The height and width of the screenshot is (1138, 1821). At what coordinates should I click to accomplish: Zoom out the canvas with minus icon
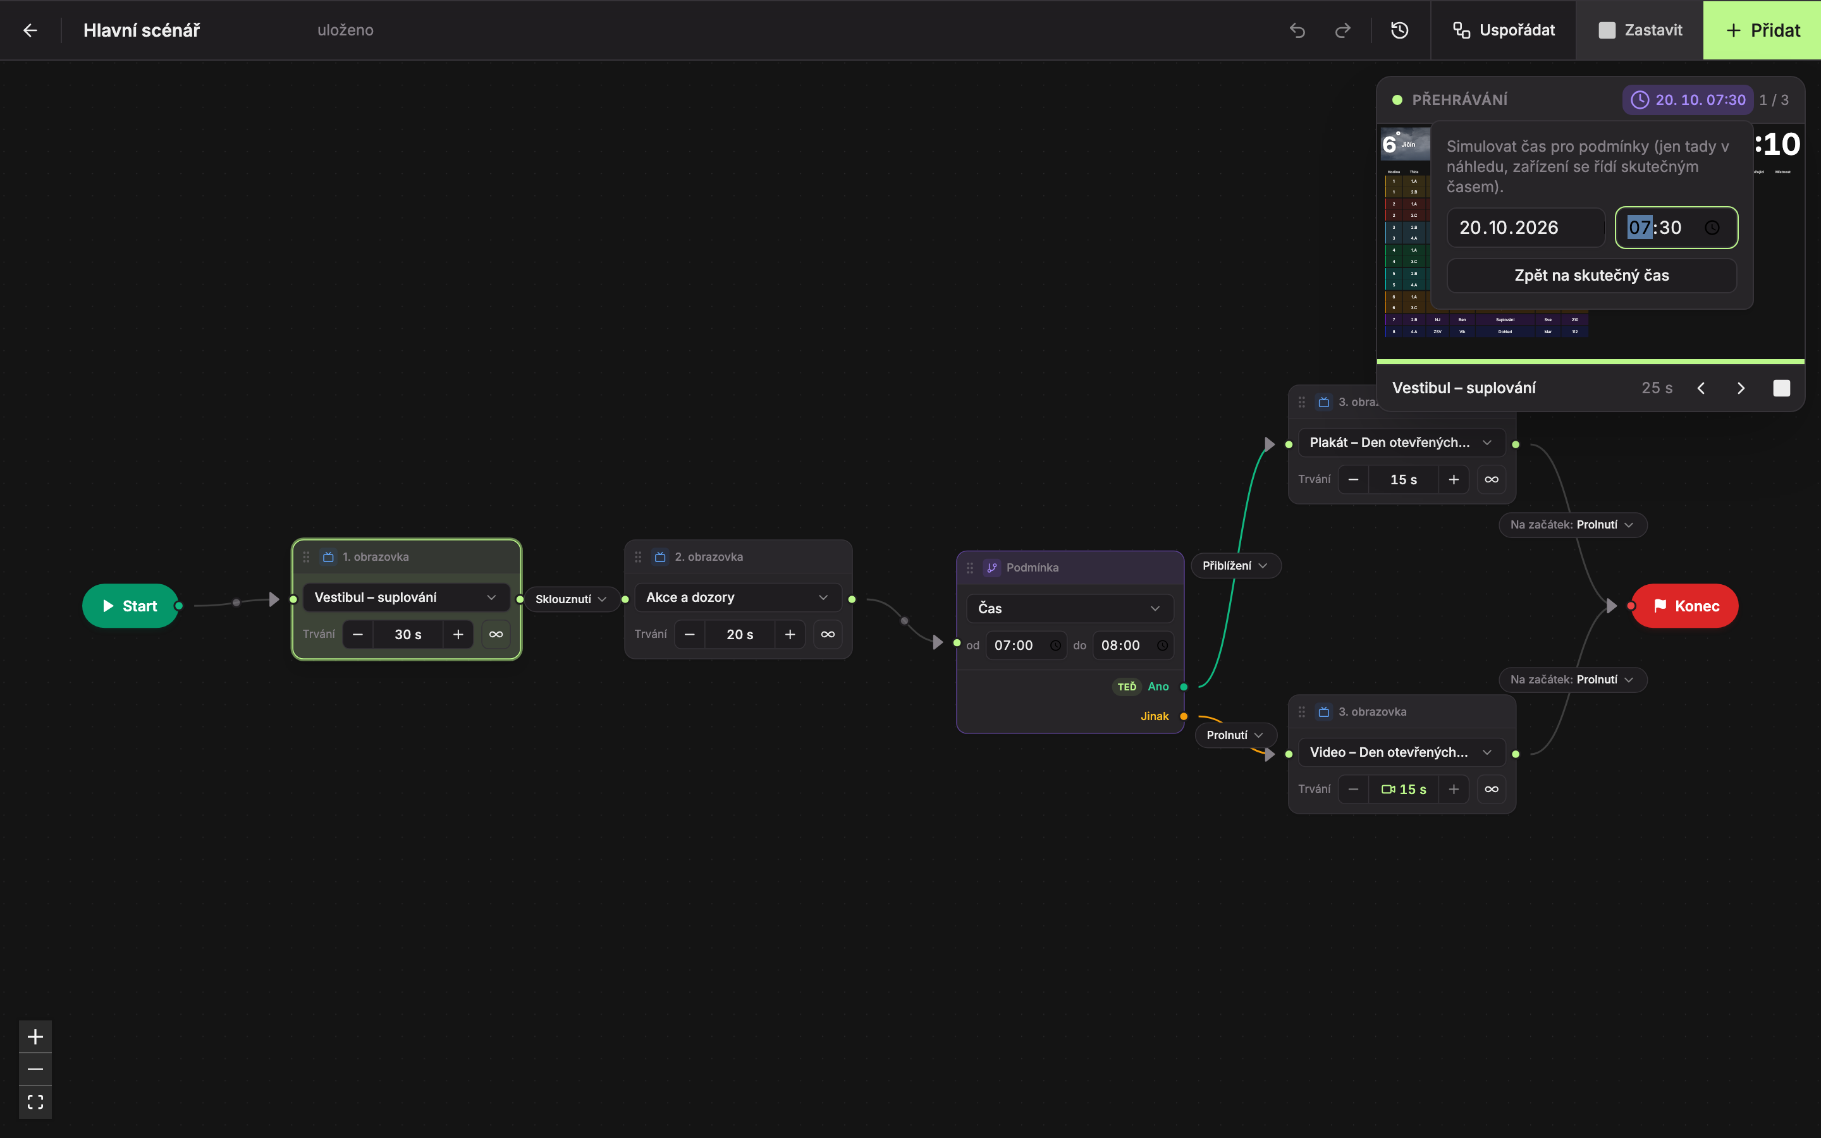pos(35,1068)
